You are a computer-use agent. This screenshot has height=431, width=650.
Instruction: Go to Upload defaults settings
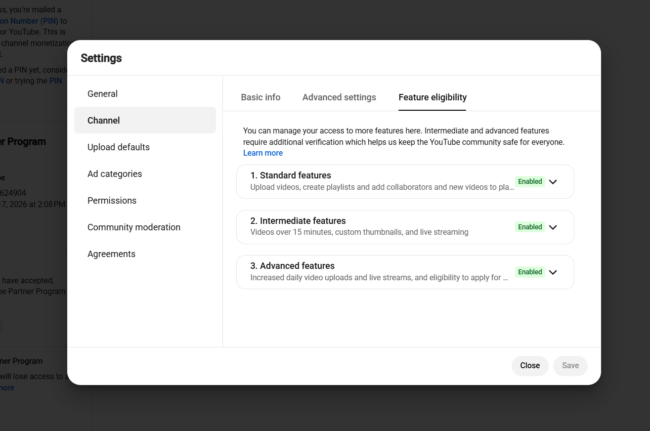point(145,147)
